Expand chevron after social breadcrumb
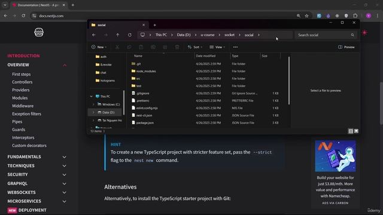Viewport: 383px width, 215px height. pos(259,35)
